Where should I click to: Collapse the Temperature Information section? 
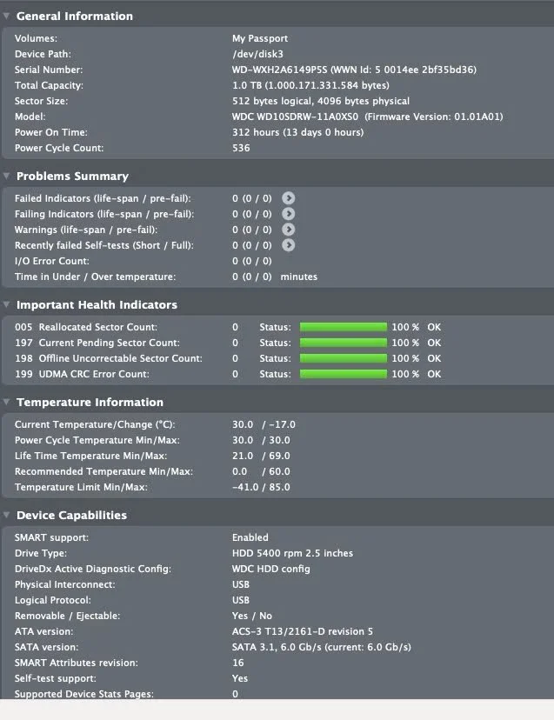(7, 402)
